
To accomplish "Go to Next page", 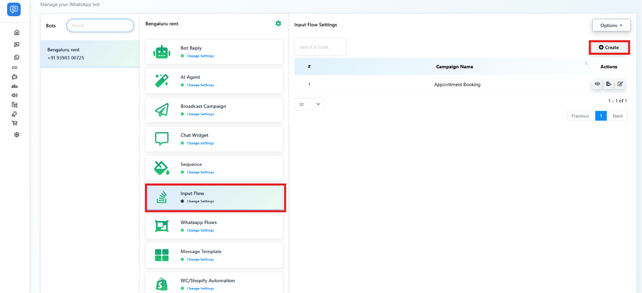I will coord(618,116).
